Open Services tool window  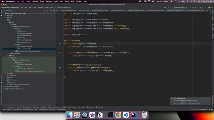[x=99, y=107]
